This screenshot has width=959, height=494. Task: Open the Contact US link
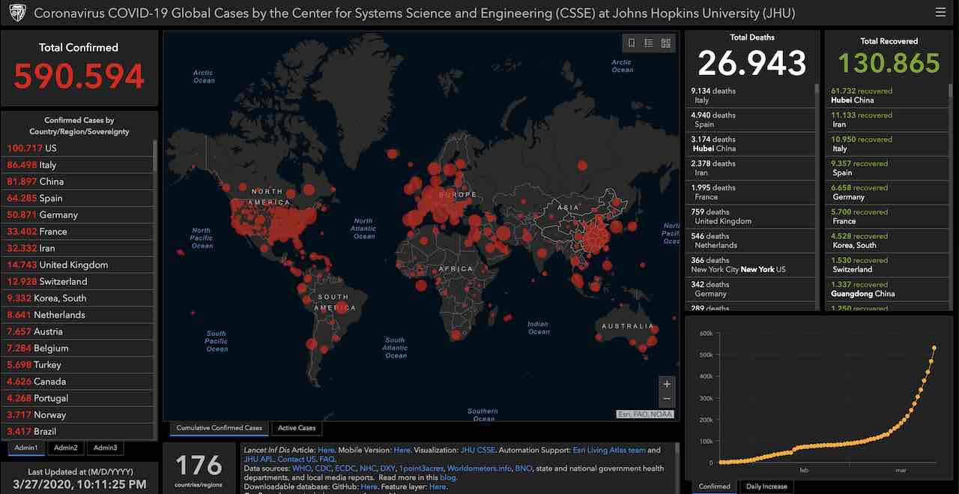[x=297, y=460]
